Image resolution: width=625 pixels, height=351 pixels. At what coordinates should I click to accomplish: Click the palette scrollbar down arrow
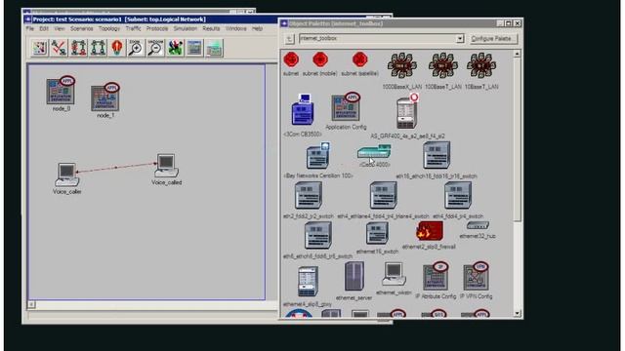point(517,313)
